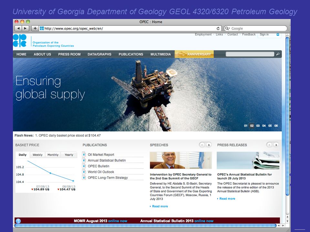Screen dimensions: 310x232
Task: Open the MULTIMEDIA menu
Action: (x=160, y=54)
